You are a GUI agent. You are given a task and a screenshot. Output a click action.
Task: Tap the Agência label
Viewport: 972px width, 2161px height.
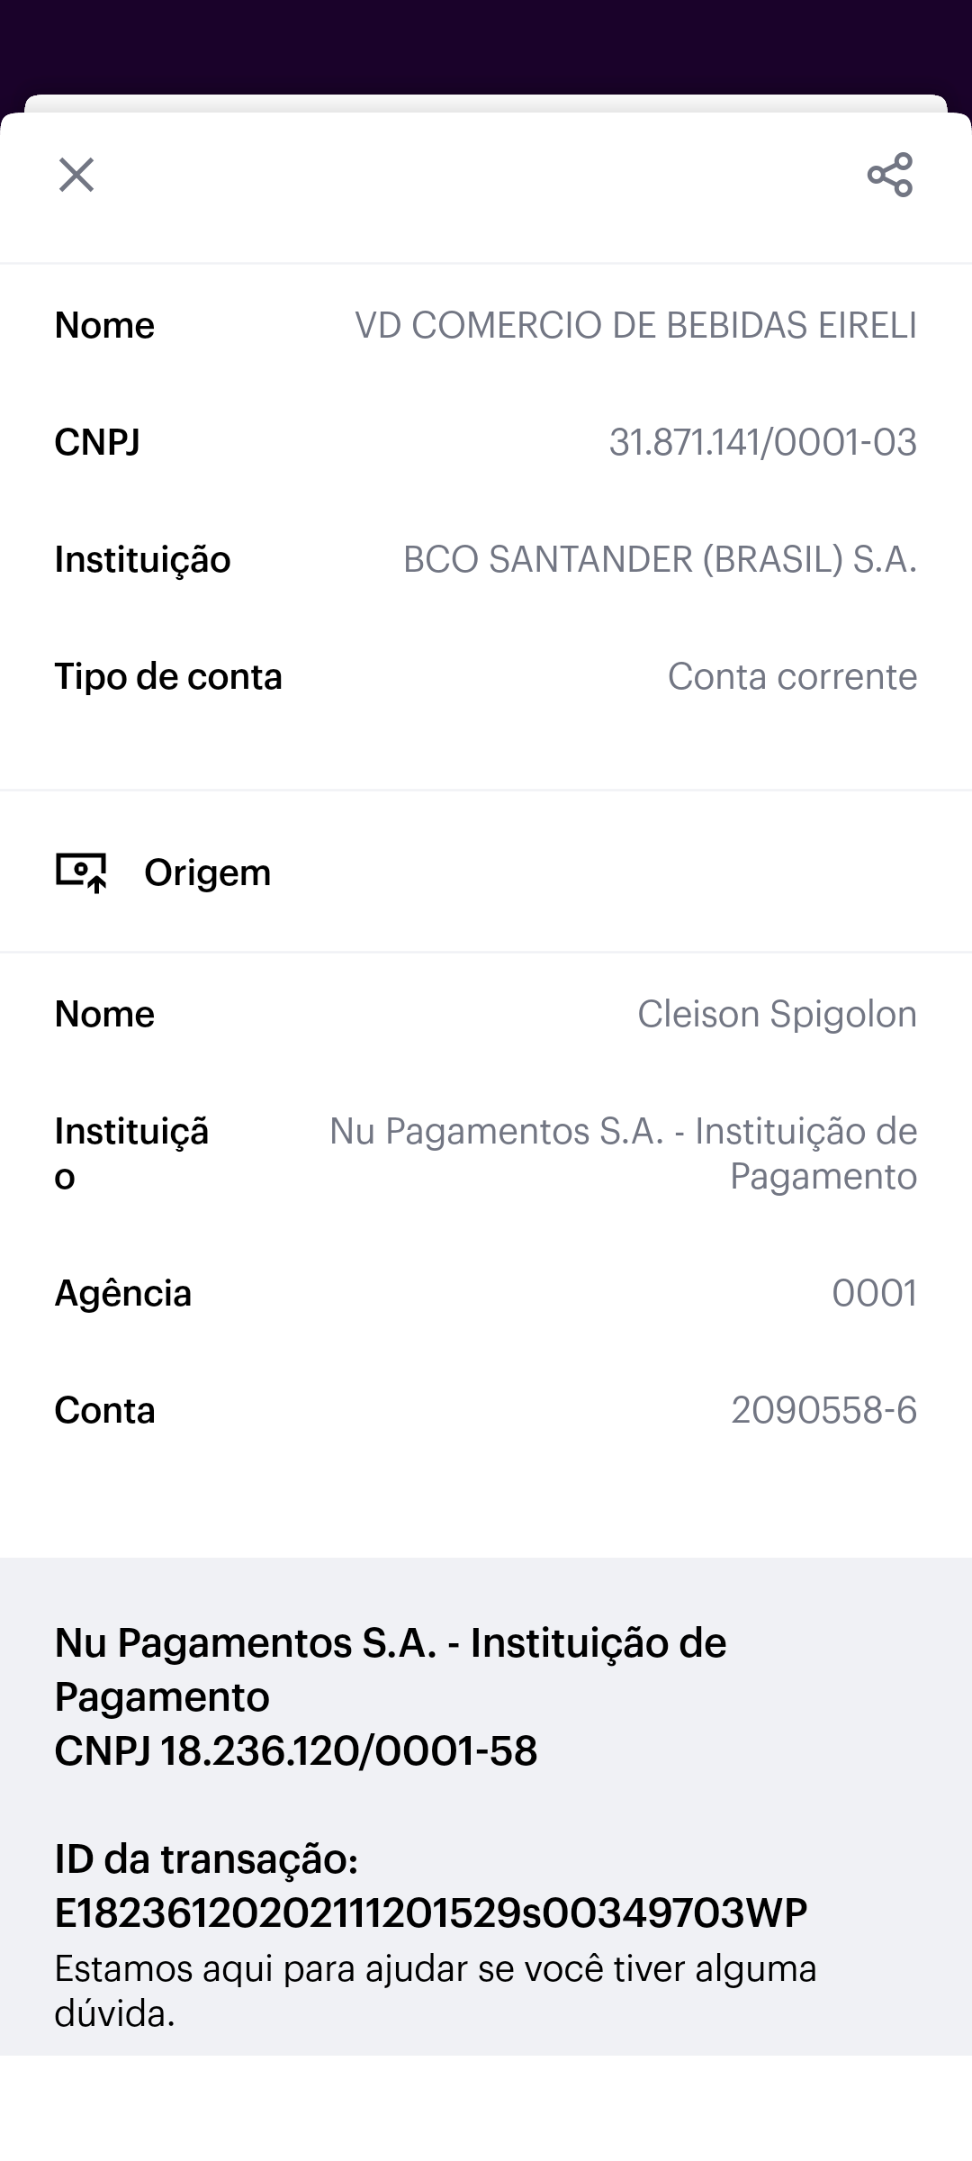[123, 1294]
